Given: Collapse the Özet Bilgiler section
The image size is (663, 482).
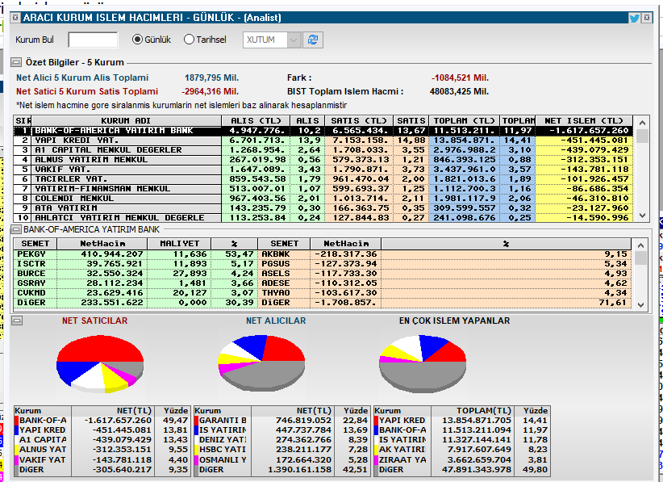Looking at the screenshot, I should (16, 62).
